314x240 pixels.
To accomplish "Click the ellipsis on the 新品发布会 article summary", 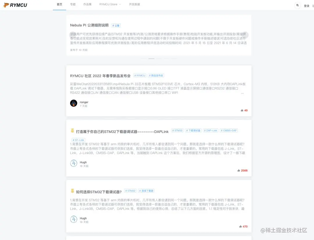I will (x=242, y=93).
